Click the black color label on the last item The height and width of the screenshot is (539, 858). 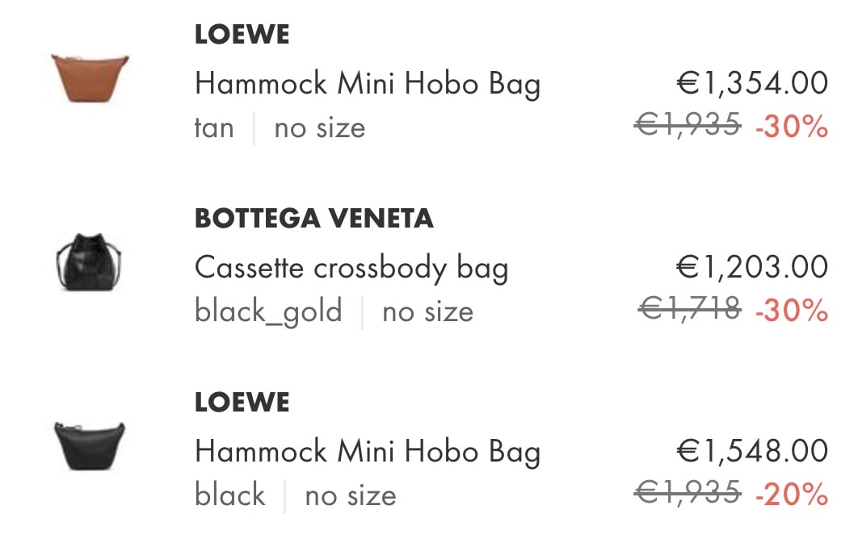(x=229, y=495)
